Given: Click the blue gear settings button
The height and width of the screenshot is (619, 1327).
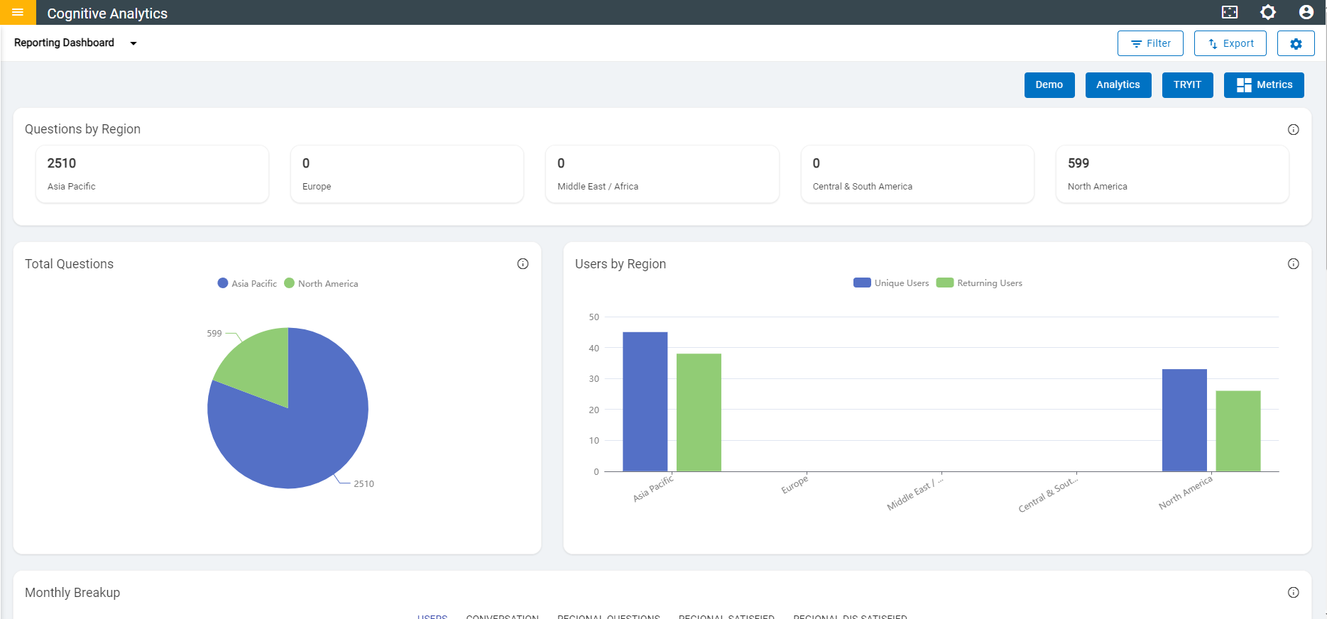Looking at the screenshot, I should click(x=1296, y=43).
